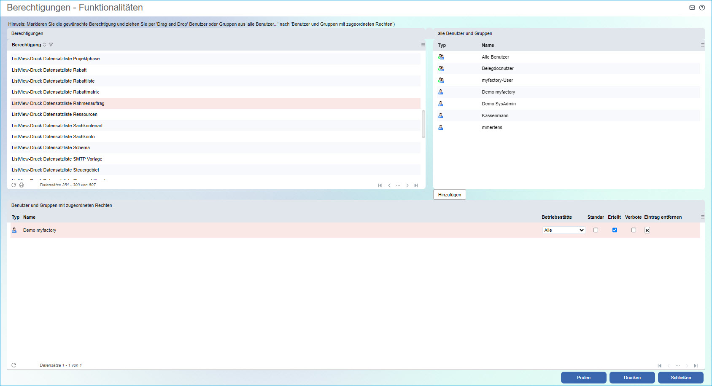
Task: Select the Demo SysAdmin user row
Action: click(x=499, y=104)
